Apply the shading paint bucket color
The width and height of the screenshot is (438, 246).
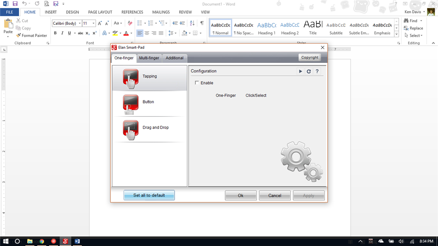(x=184, y=33)
